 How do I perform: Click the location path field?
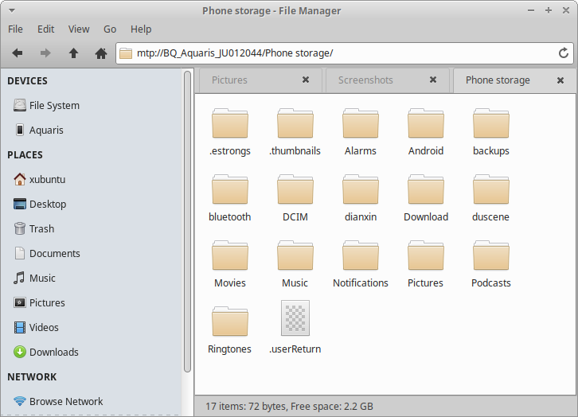[334, 53]
